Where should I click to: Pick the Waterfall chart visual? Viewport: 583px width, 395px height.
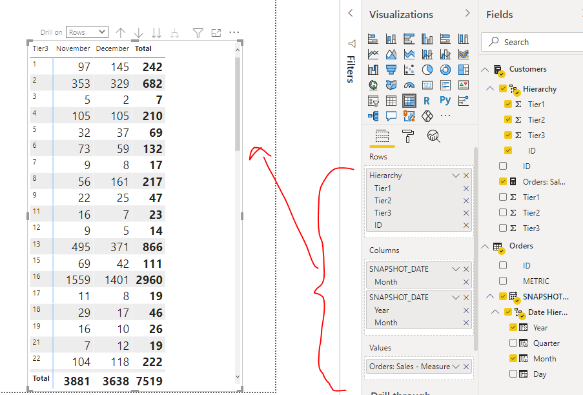(373, 70)
